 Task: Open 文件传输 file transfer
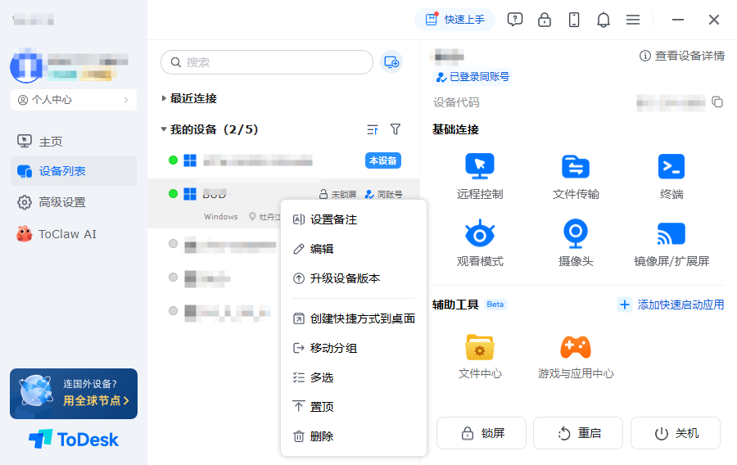tap(576, 176)
